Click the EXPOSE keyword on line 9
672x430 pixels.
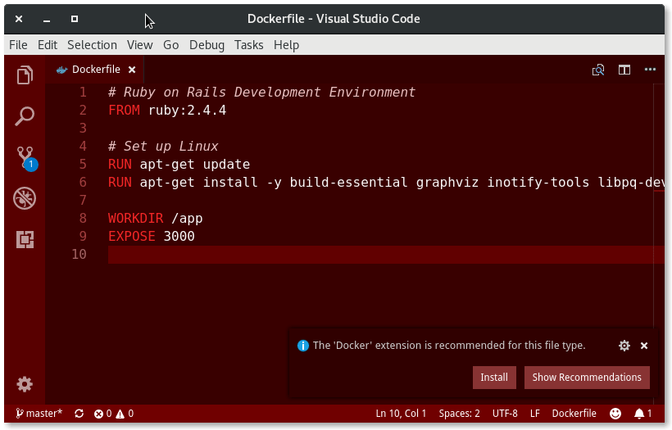[x=132, y=237]
